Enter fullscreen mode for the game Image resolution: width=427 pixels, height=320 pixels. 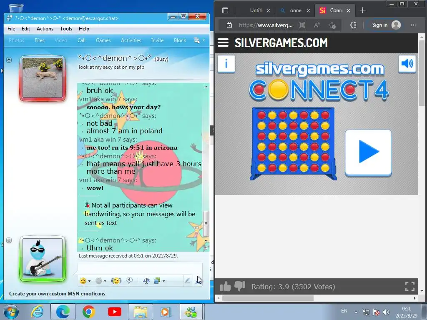tap(410, 286)
